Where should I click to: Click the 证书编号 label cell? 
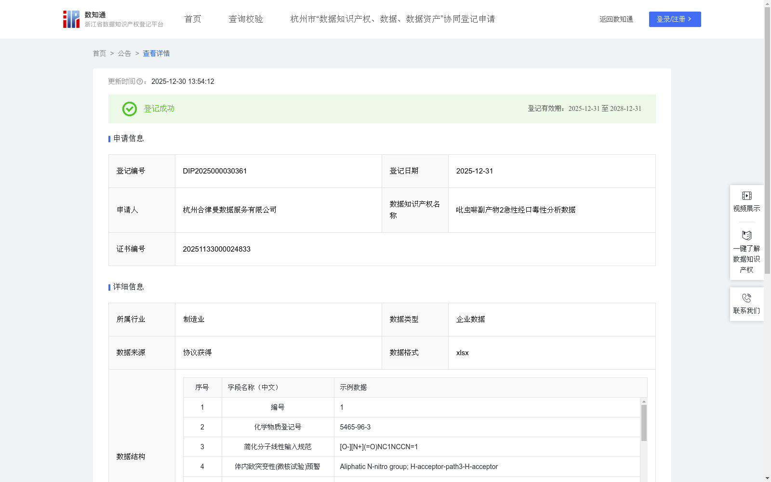coord(142,249)
